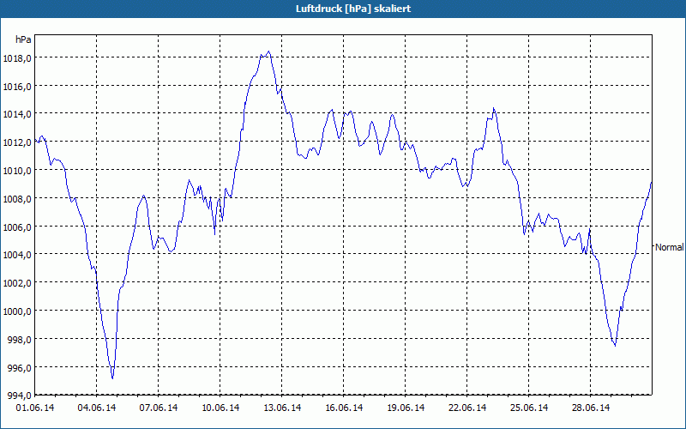
Task: Click the 16.06.14 date label
Action: click(x=344, y=408)
